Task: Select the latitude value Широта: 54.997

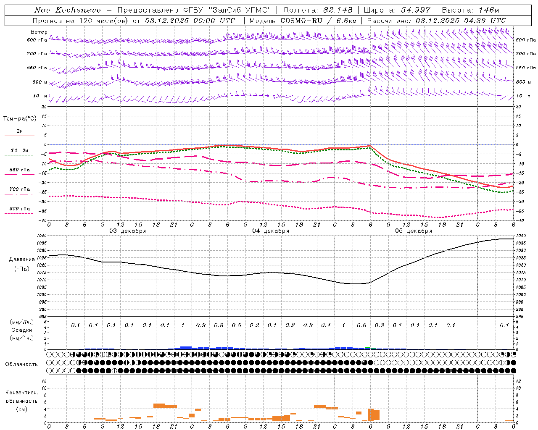Action: click(x=397, y=10)
